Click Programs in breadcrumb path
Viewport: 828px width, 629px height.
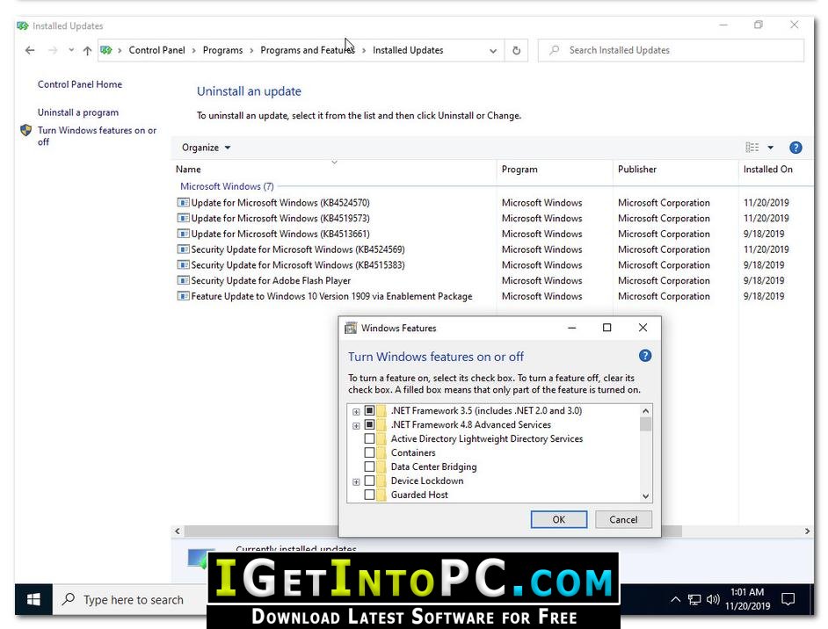point(223,50)
